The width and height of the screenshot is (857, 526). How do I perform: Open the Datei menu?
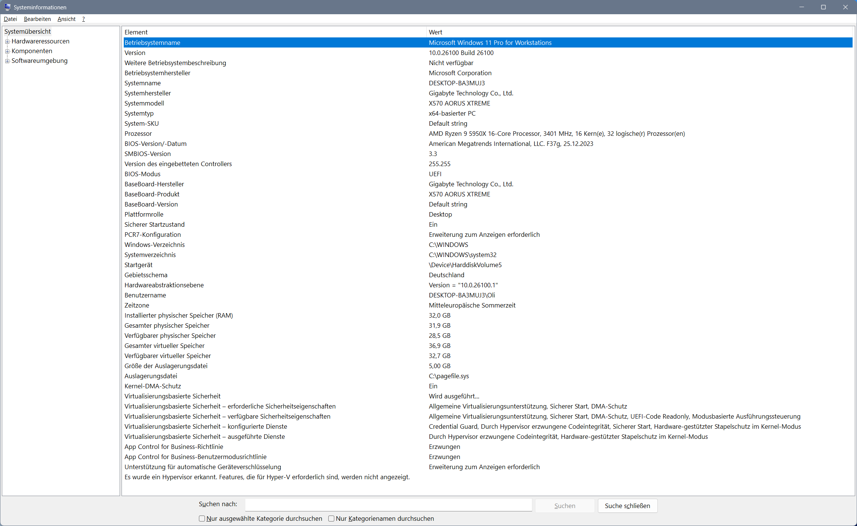(10, 19)
